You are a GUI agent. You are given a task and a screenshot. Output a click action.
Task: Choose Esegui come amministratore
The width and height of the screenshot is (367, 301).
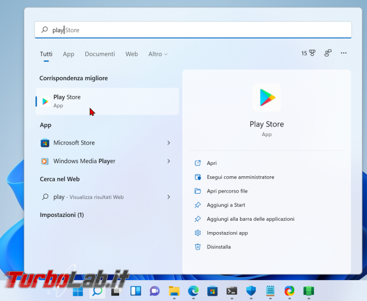coord(241,177)
